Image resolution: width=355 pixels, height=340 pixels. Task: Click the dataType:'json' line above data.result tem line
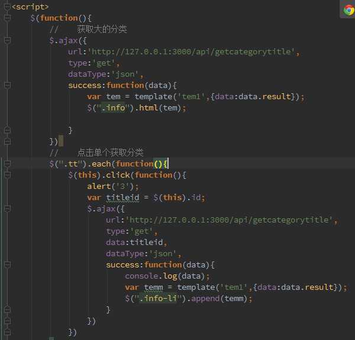pyautogui.click(x=105, y=74)
